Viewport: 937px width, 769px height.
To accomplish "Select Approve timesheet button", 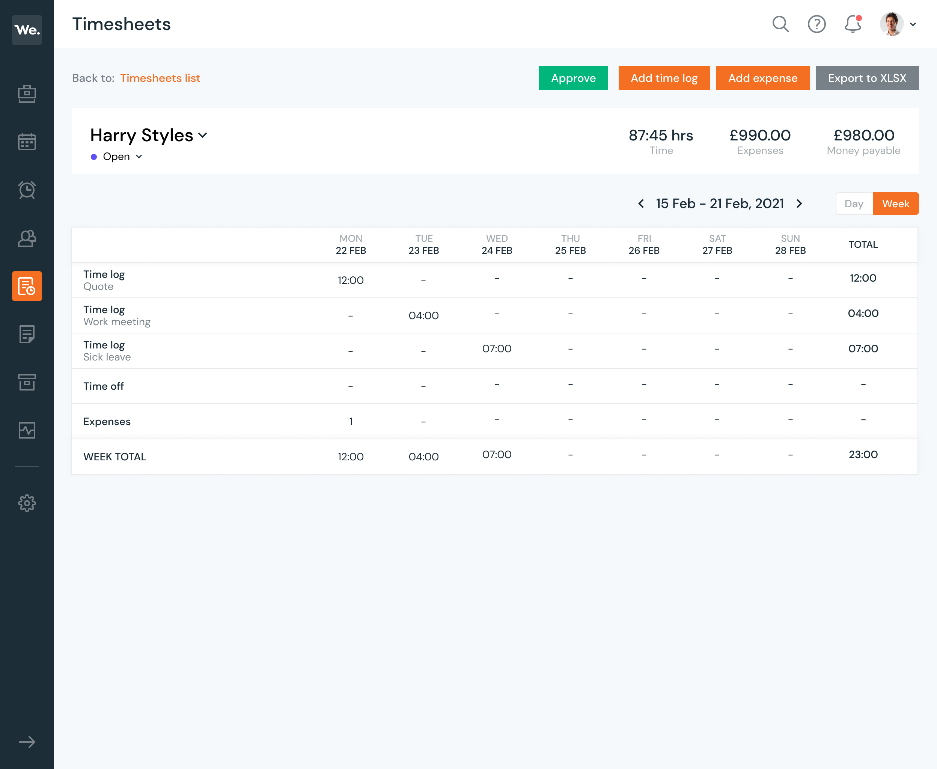I will tap(574, 78).
